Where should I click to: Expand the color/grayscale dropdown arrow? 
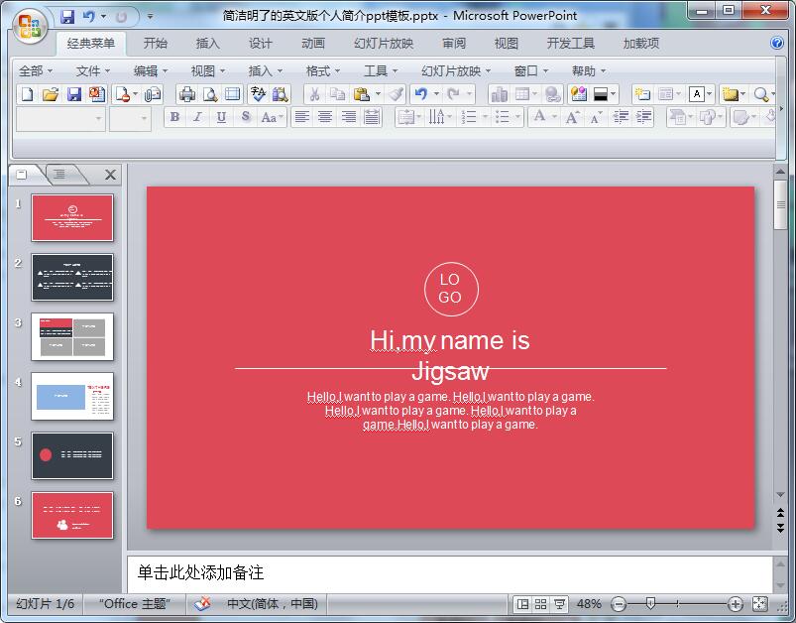point(614,94)
